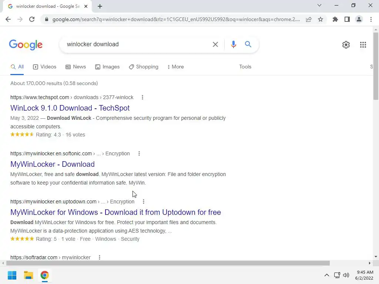Click the mywinlocker.en.softonic.com URL breadcrumb
Screen dimensions: 379x284
tap(70, 153)
